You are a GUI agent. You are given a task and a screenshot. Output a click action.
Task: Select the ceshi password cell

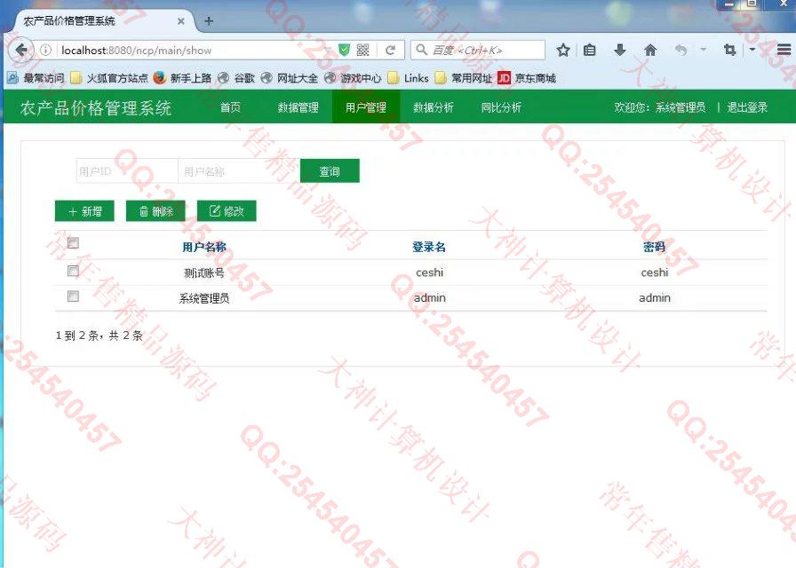655,272
